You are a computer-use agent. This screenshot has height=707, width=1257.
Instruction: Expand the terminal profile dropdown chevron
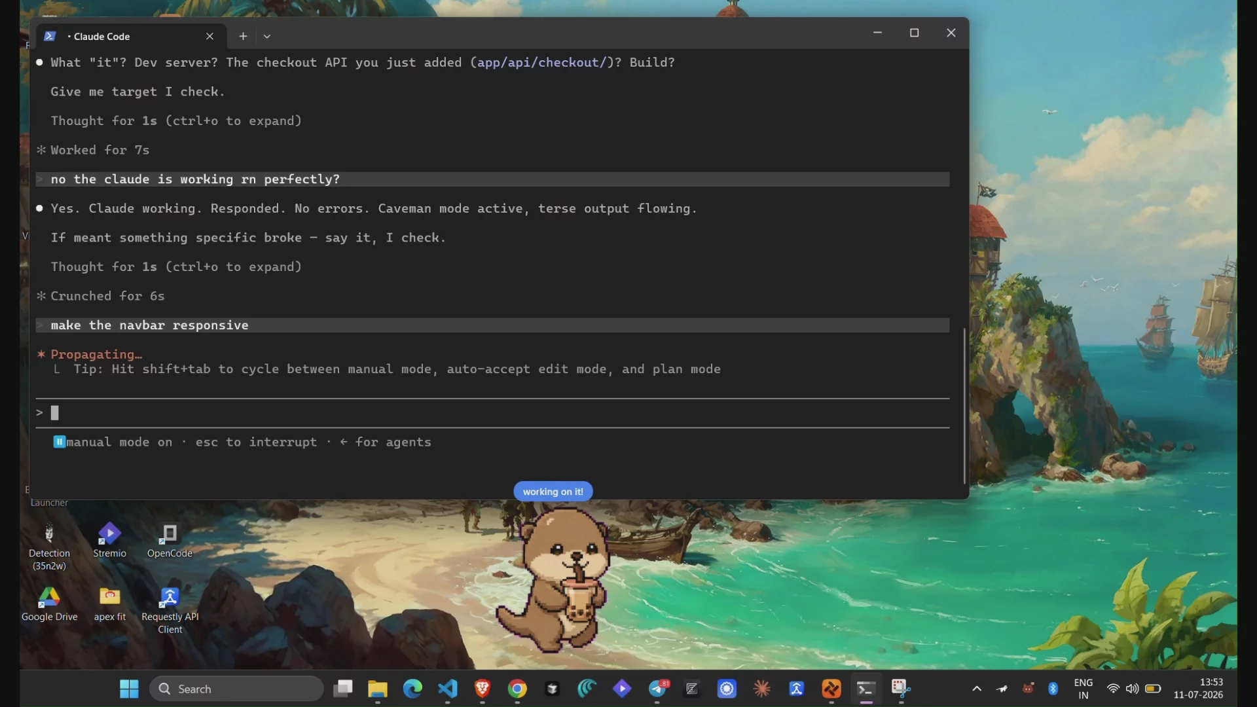point(267,37)
